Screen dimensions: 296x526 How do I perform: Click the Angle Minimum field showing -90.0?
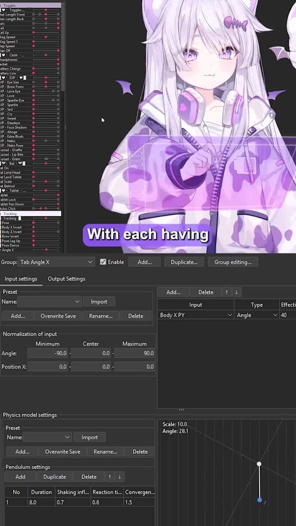point(48,353)
